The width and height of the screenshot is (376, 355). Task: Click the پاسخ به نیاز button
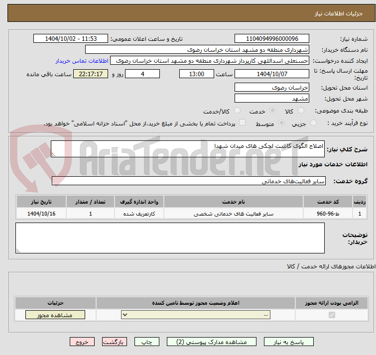tap(288, 342)
